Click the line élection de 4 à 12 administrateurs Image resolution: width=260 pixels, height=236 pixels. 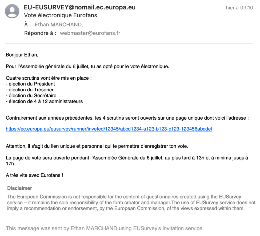click(44, 101)
